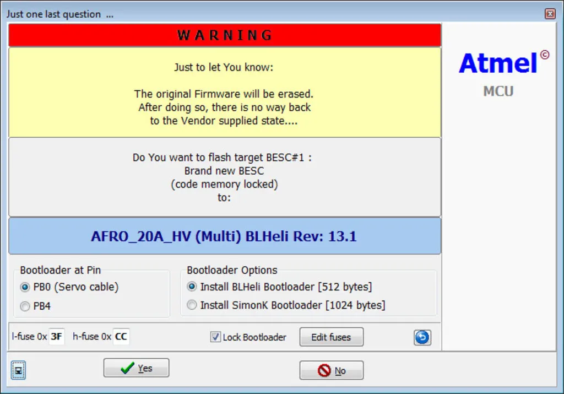This screenshot has width=564, height=394.
Task: Open the Edit fuses dialog
Action: click(331, 337)
